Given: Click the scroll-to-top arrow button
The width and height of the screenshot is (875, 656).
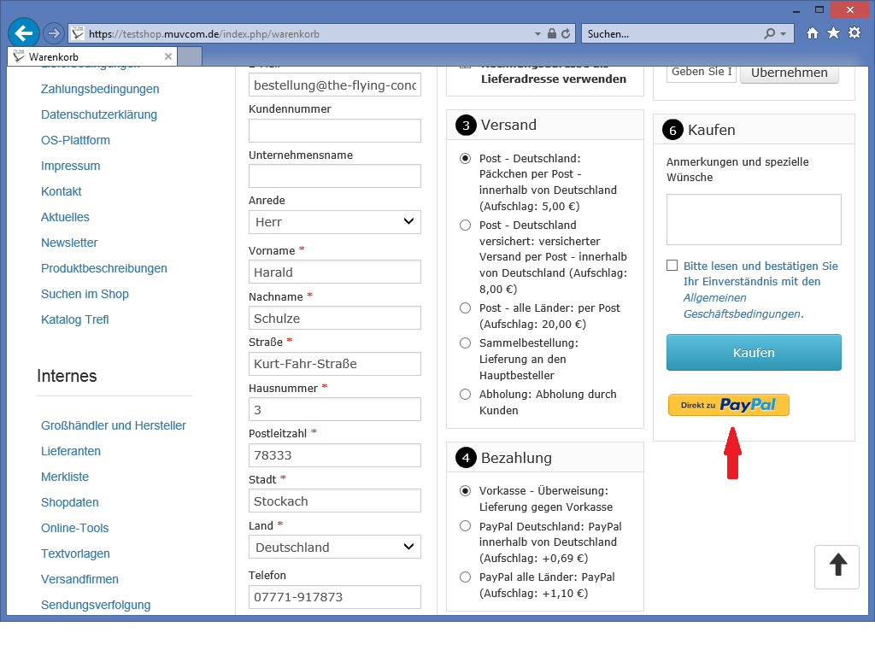Looking at the screenshot, I should pyautogui.click(x=837, y=566).
